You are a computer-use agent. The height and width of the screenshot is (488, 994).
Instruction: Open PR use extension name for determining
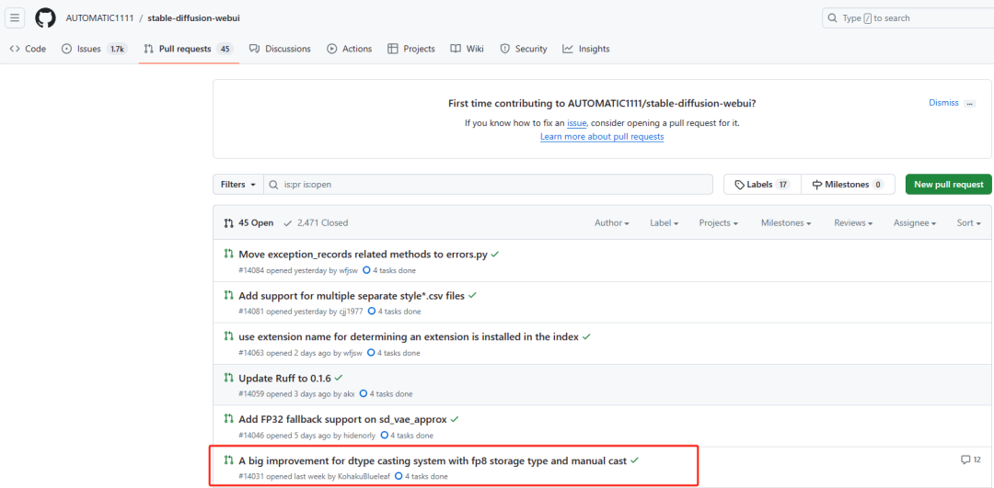click(x=409, y=336)
